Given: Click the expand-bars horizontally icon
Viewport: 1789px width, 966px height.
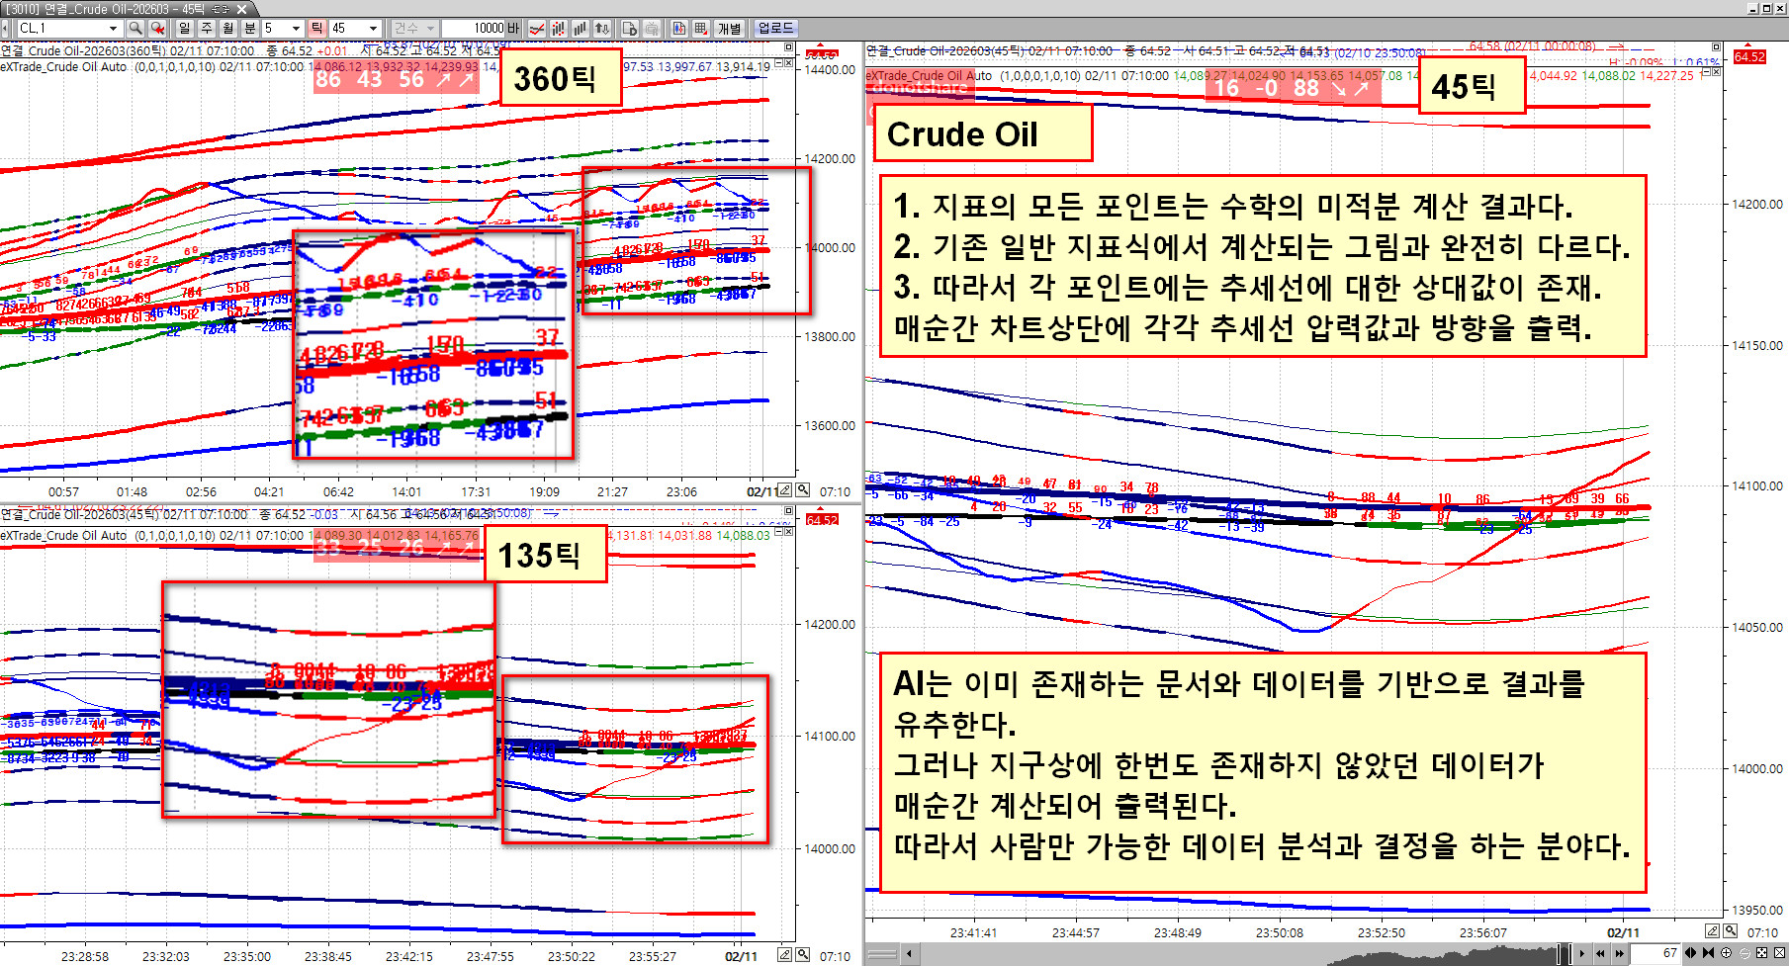Looking at the screenshot, I should pyautogui.click(x=1690, y=953).
